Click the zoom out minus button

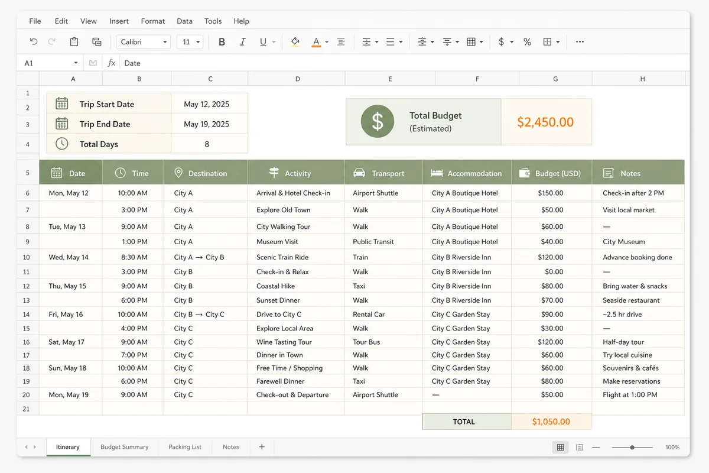pos(596,448)
